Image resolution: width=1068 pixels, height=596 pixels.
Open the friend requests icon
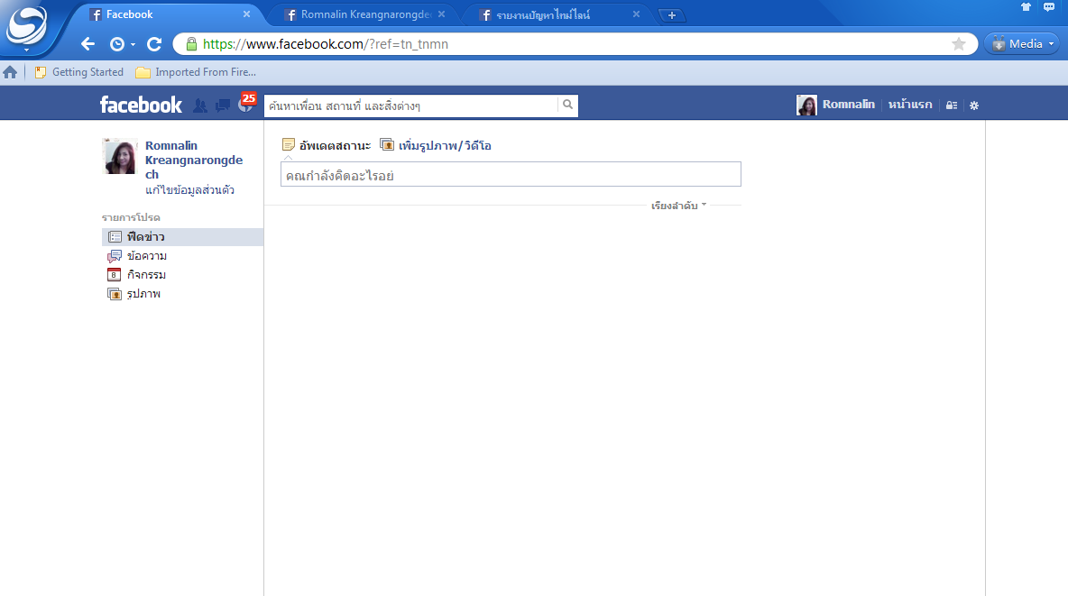(199, 105)
